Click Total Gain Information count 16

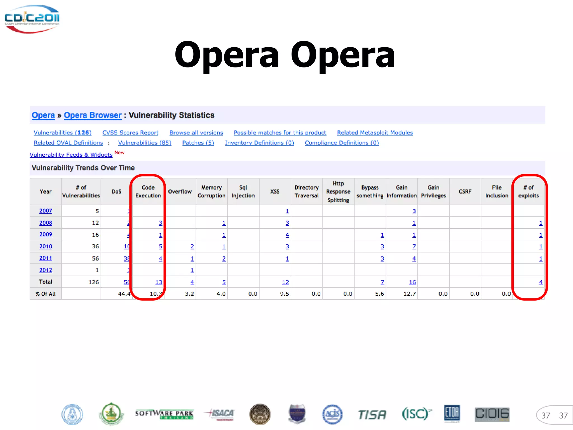[x=412, y=282]
